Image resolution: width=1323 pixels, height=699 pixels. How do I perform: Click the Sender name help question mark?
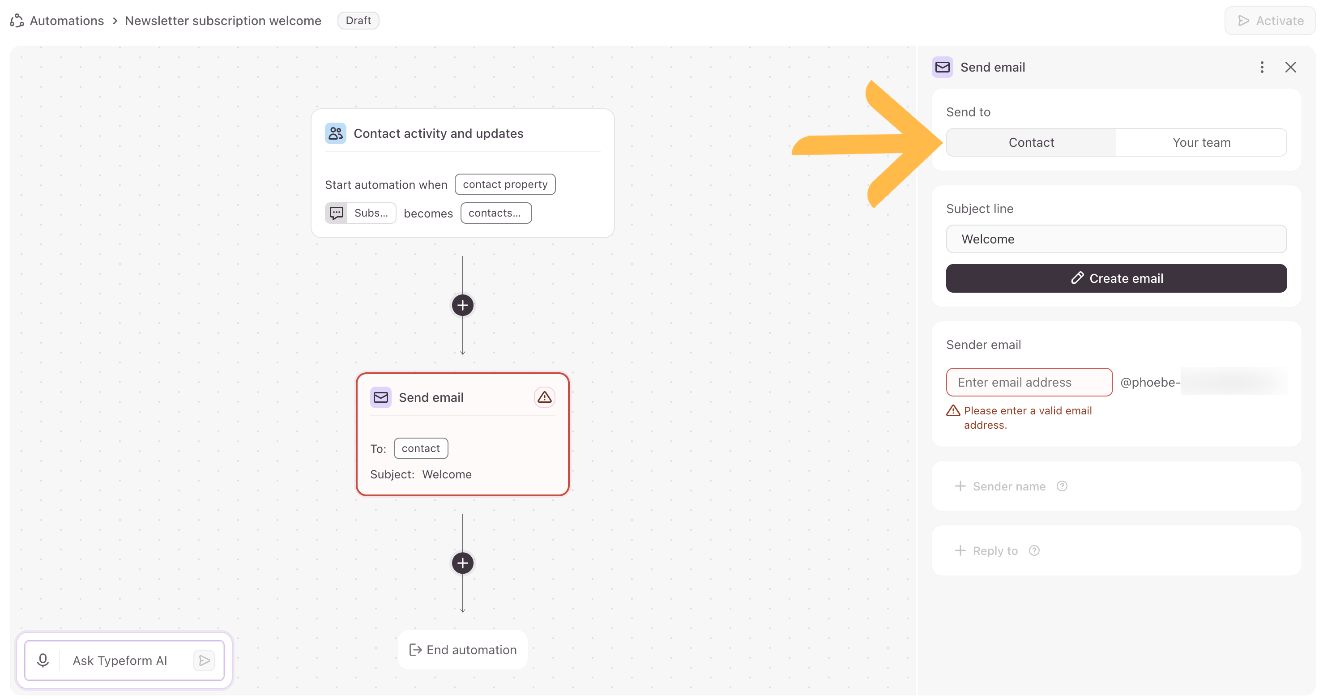[x=1062, y=486]
